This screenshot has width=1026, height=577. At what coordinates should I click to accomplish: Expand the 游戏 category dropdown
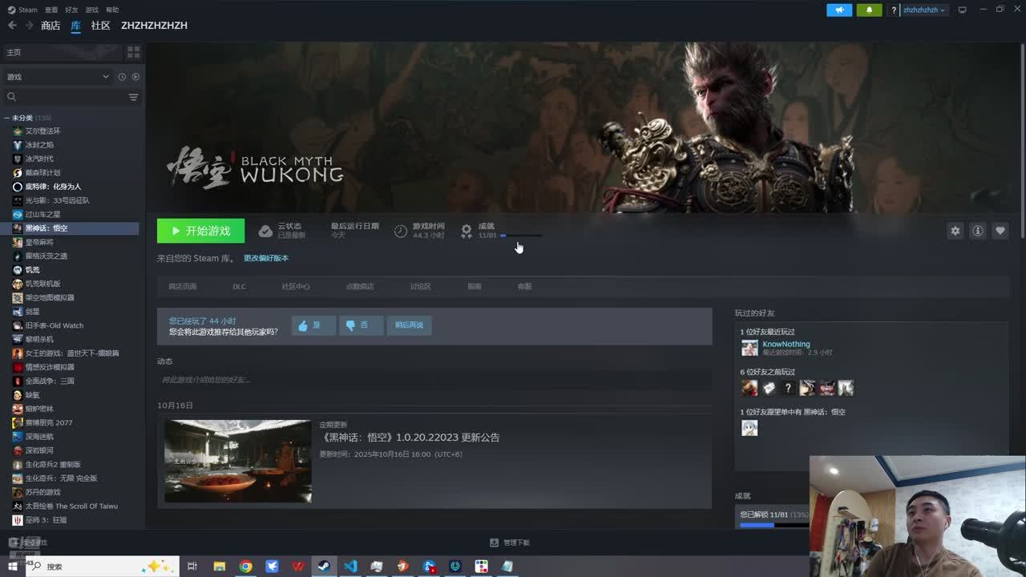tap(105, 77)
